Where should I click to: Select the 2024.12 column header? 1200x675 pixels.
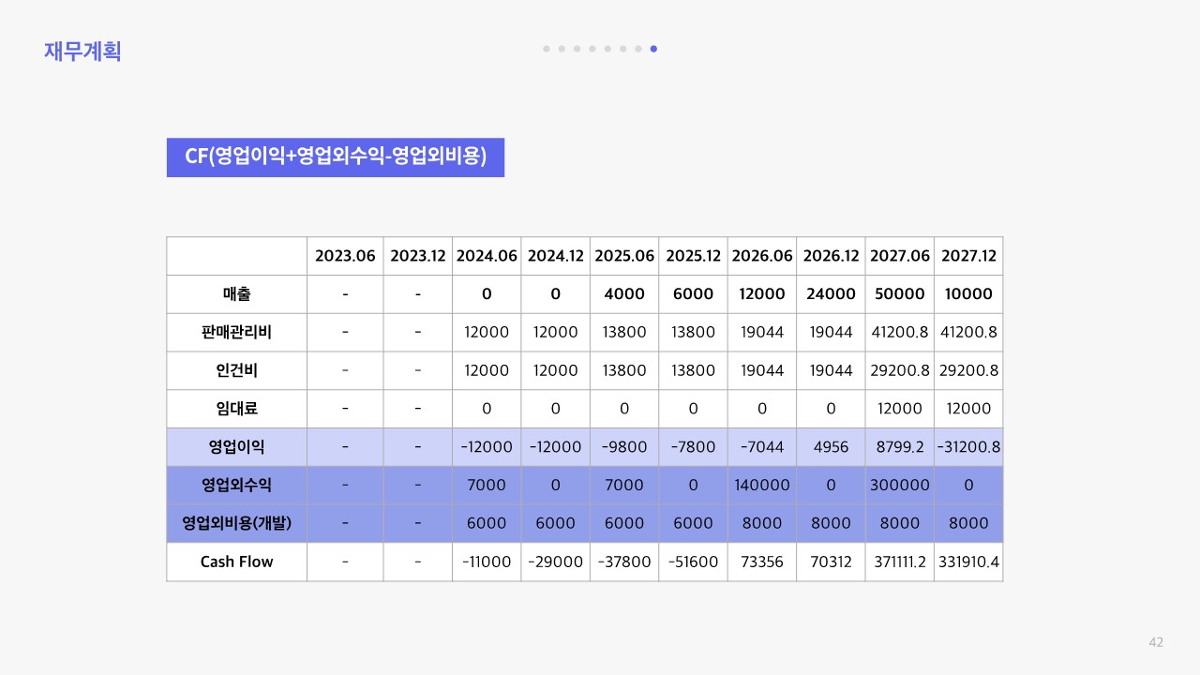pos(556,256)
